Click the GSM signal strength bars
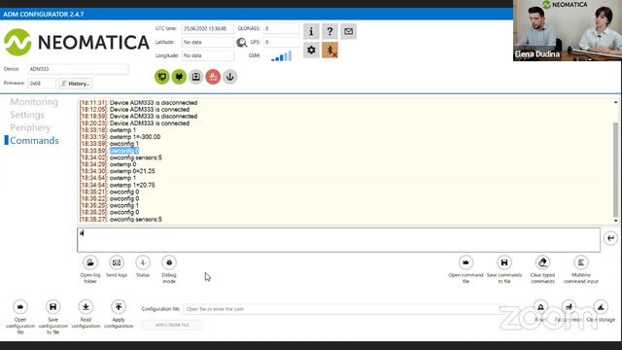Image resolution: width=622 pixels, height=350 pixels. click(x=282, y=56)
